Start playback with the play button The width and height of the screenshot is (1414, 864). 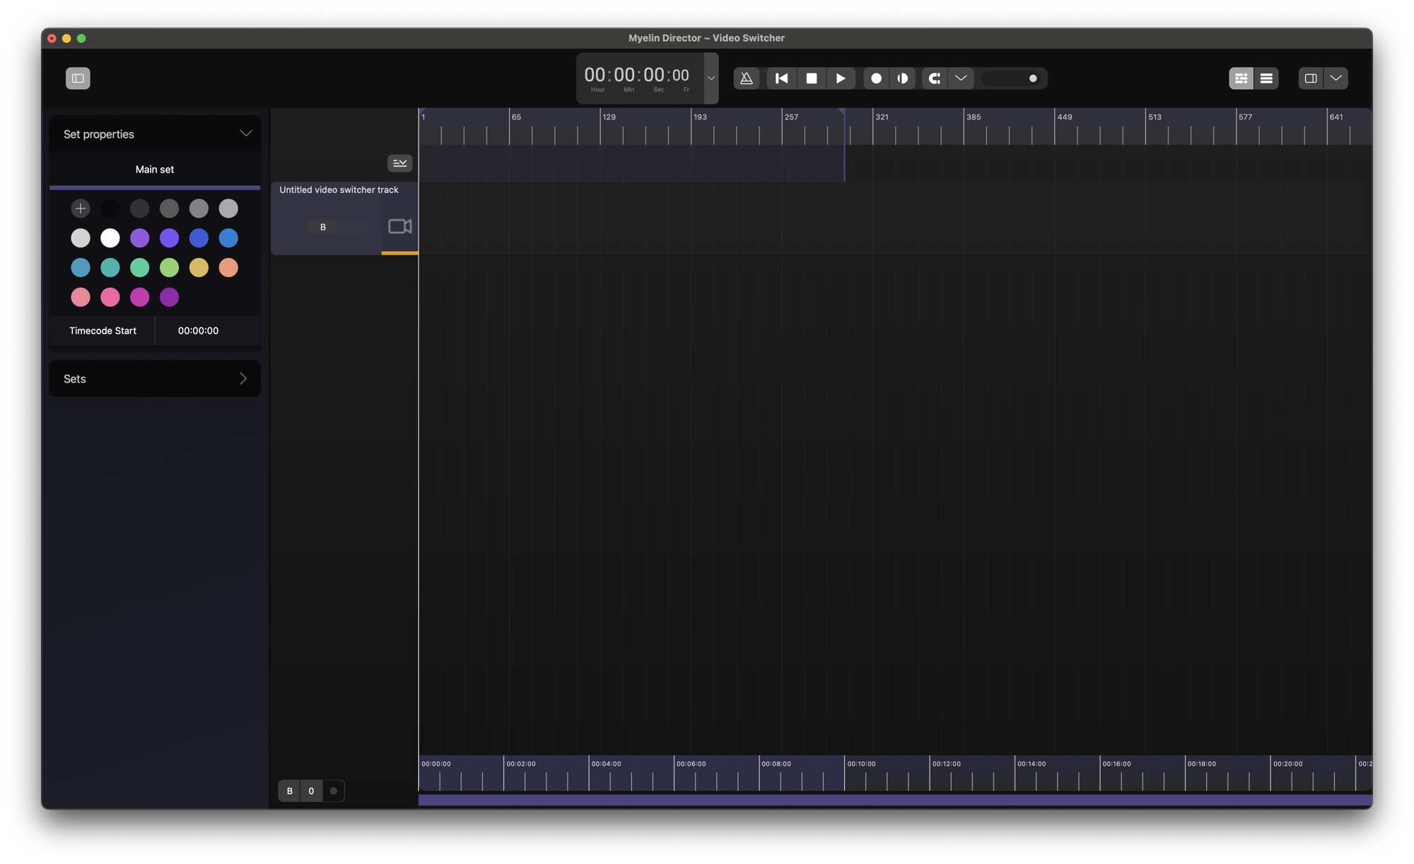[841, 78]
